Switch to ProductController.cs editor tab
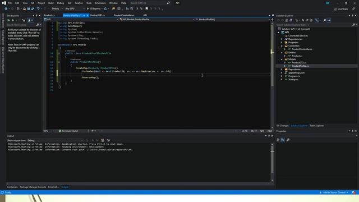Screen dimensions: 359x202 coord(124,15)
